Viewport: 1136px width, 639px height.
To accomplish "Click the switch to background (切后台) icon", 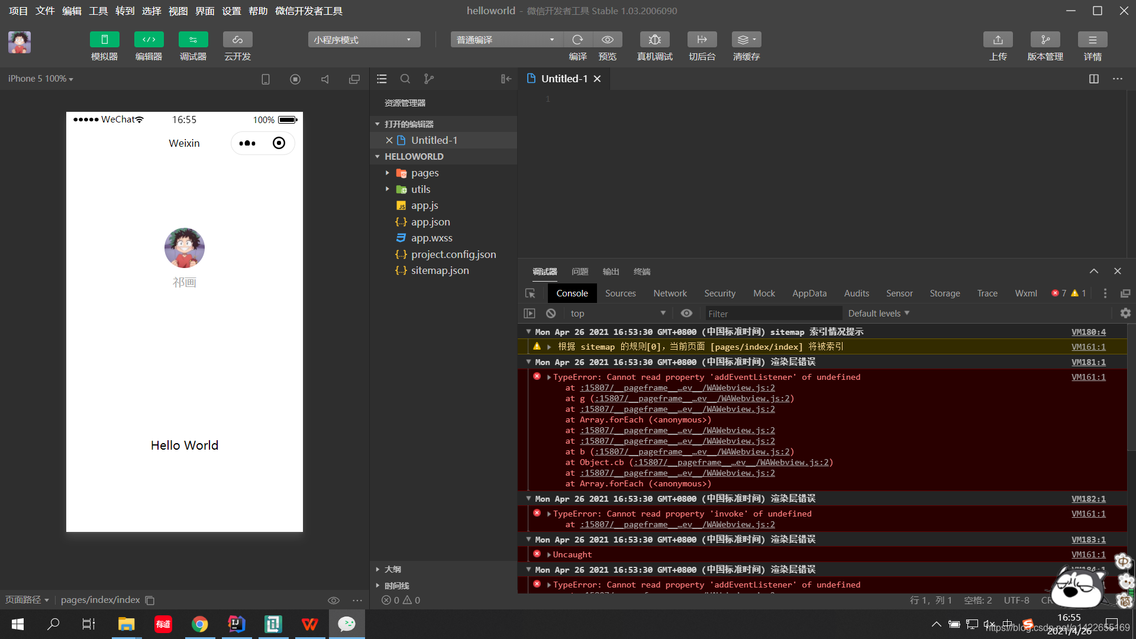I will pyautogui.click(x=702, y=40).
